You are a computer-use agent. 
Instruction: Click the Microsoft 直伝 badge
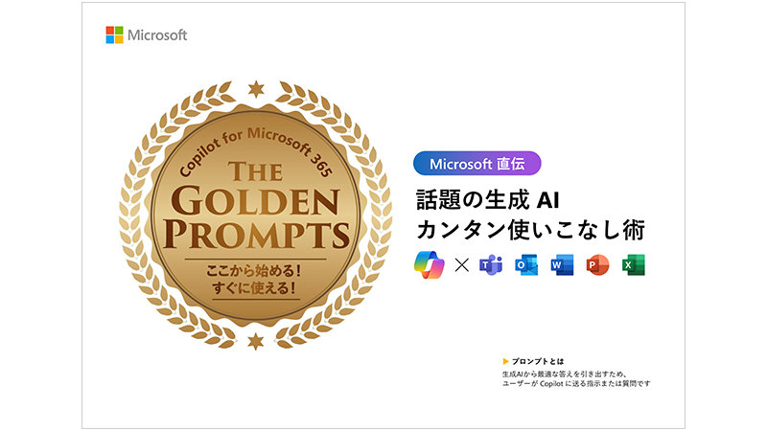[x=477, y=164]
